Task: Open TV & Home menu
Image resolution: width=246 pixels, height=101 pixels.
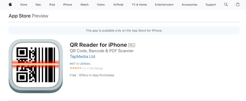Action: 139,5
